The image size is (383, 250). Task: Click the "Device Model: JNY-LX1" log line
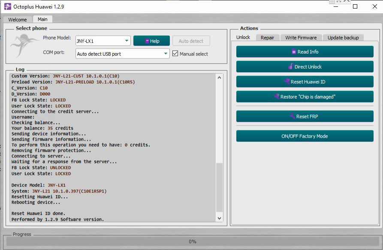[38, 185]
